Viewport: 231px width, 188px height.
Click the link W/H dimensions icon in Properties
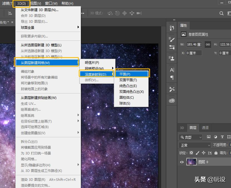(208, 44)
